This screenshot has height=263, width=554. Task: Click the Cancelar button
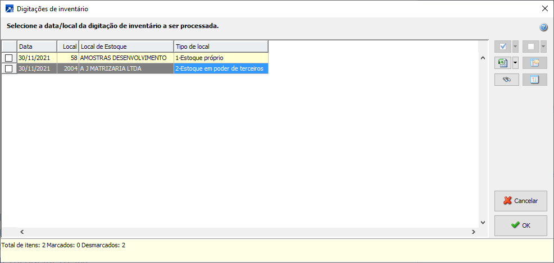[521, 201]
